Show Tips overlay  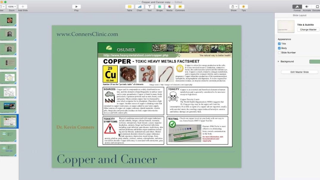[244, 7]
